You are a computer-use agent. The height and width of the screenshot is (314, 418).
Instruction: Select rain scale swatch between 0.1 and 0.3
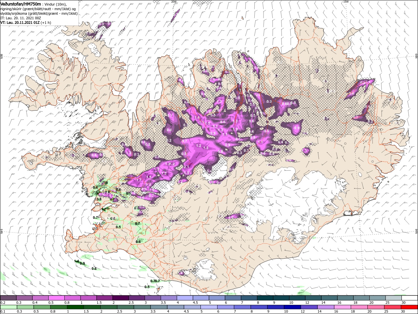pyautogui.click(x=9, y=307)
